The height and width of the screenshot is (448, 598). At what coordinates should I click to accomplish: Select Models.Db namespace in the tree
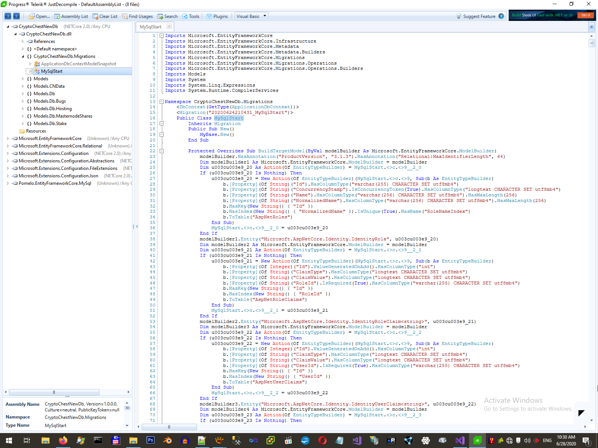pos(44,94)
